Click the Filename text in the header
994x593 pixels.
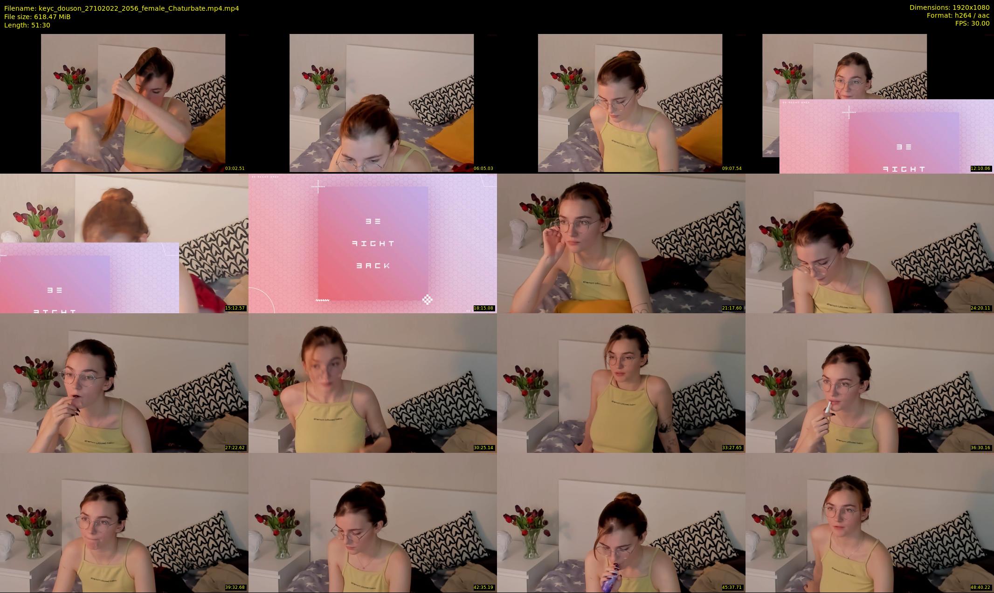[121, 8]
